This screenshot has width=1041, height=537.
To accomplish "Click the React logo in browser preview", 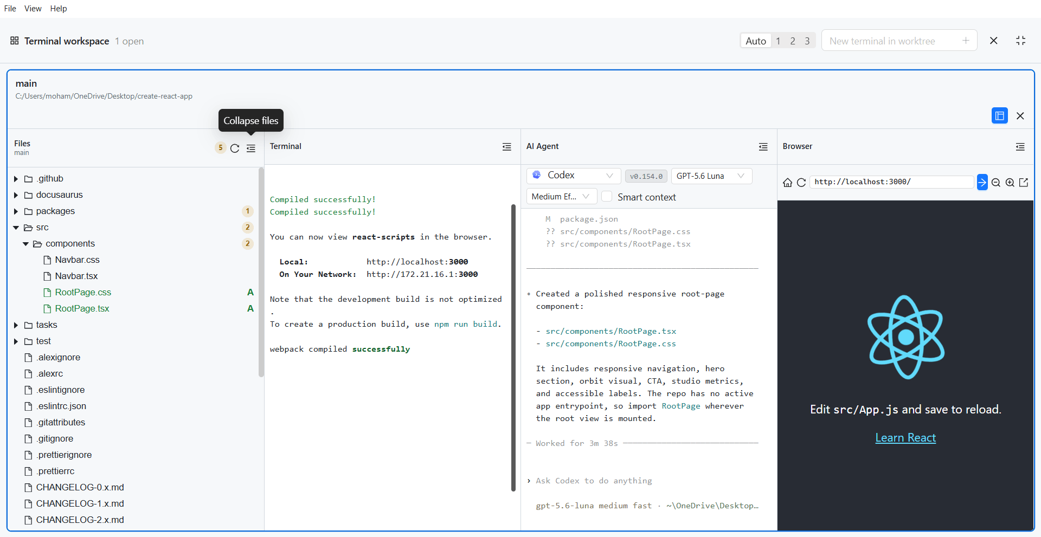I will coord(905,337).
